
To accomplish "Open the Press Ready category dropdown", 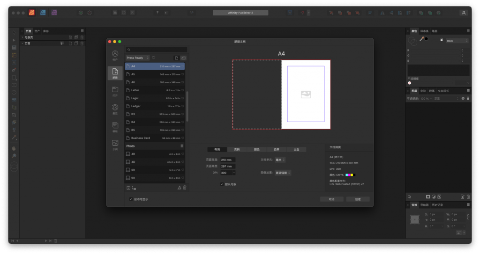I will click(137, 58).
